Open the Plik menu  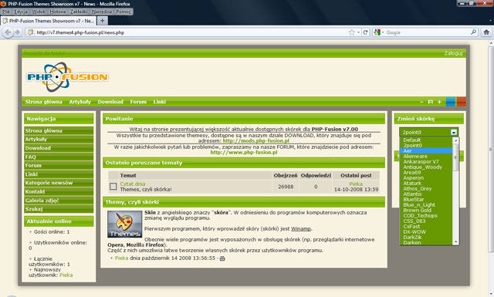tap(6, 12)
